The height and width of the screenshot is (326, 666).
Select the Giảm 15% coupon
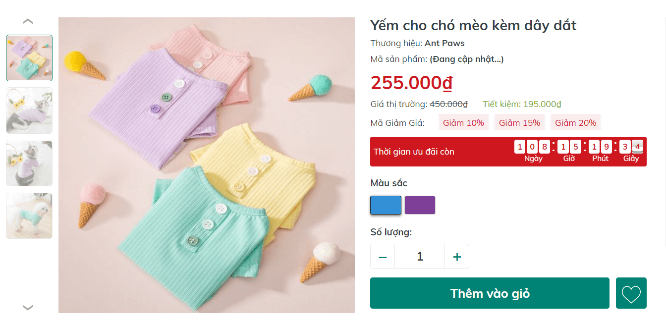(519, 123)
